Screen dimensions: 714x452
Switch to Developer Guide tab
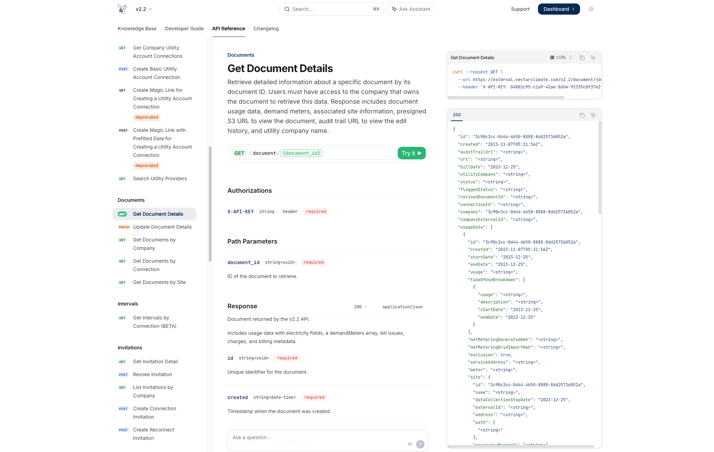pyautogui.click(x=184, y=29)
